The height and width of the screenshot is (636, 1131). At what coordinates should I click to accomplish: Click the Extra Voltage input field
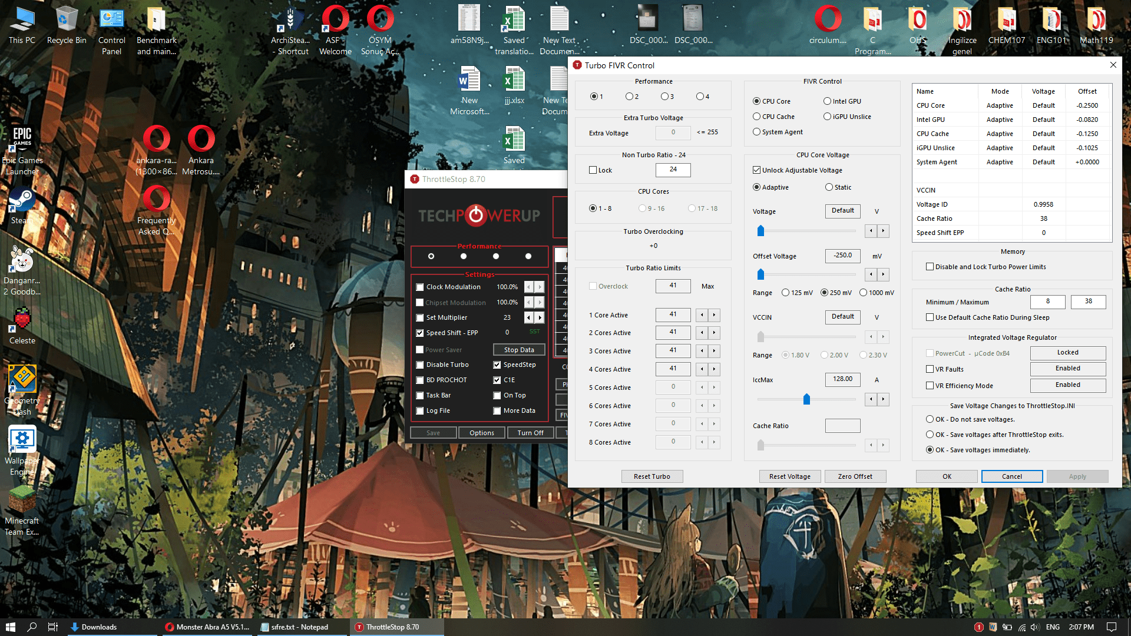coord(672,132)
